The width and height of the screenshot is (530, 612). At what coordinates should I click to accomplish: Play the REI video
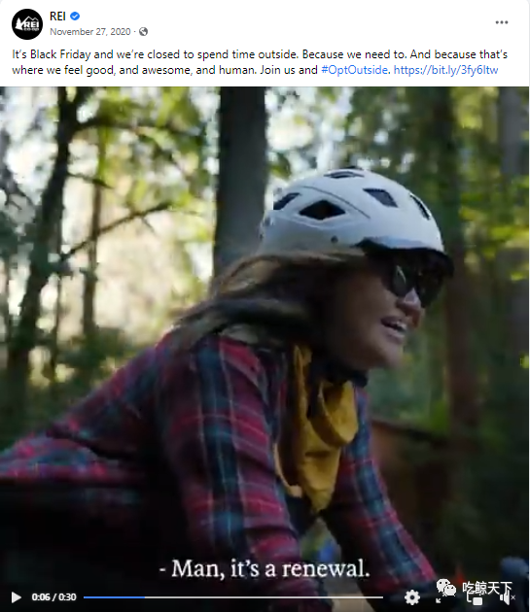[16, 597]
